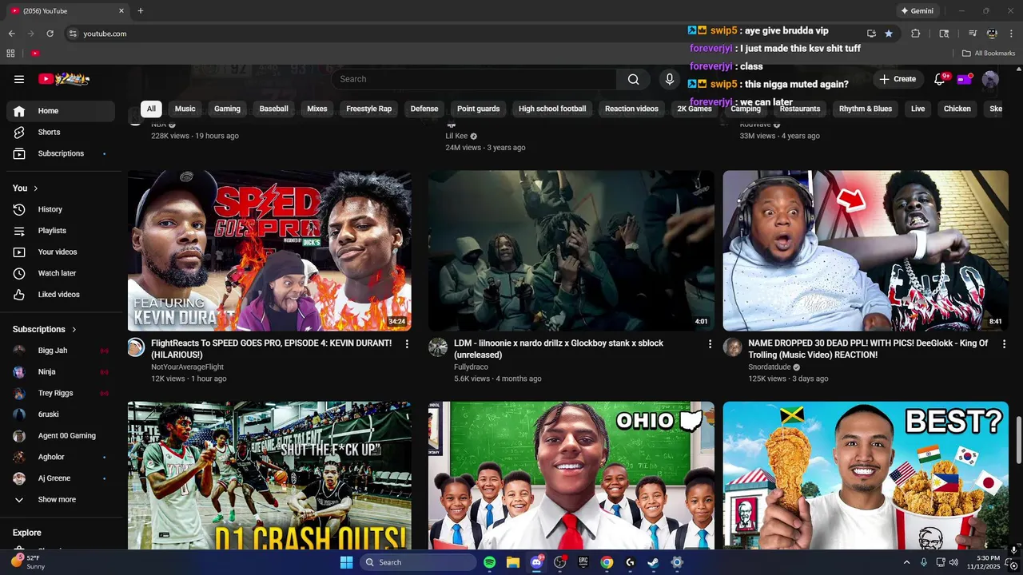This screenshot has width=1023, height=575.
Task: Open the Snordatdude channel name link
Action: coord(769,367)
